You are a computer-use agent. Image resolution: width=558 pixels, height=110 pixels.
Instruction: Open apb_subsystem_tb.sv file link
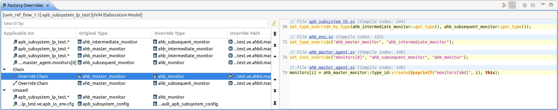pyautogui.click(x=332, y=22)
